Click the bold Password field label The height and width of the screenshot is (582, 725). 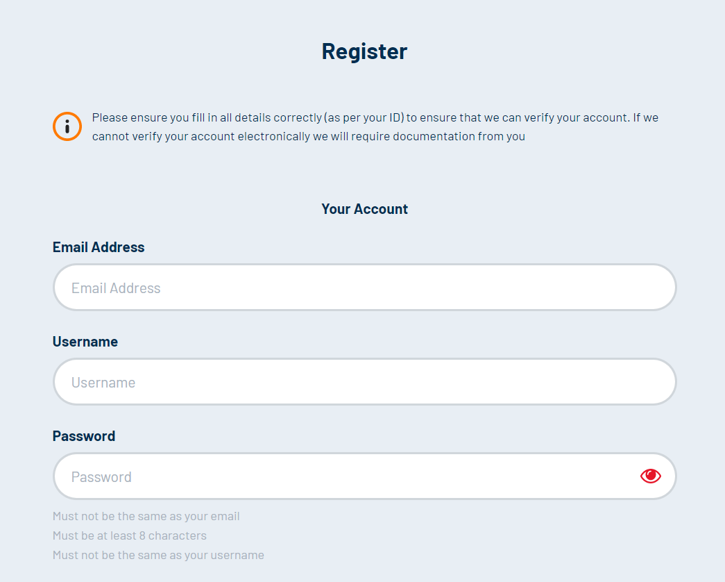pos(84,436)
